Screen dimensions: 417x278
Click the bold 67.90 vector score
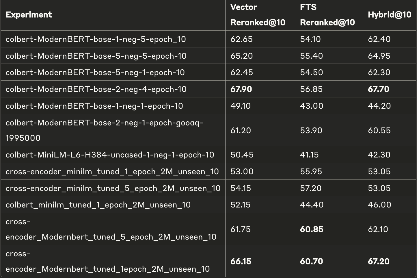coord(241,89)
